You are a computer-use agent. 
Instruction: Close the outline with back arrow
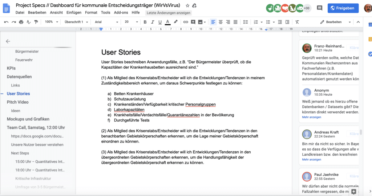tap(8, 41)
